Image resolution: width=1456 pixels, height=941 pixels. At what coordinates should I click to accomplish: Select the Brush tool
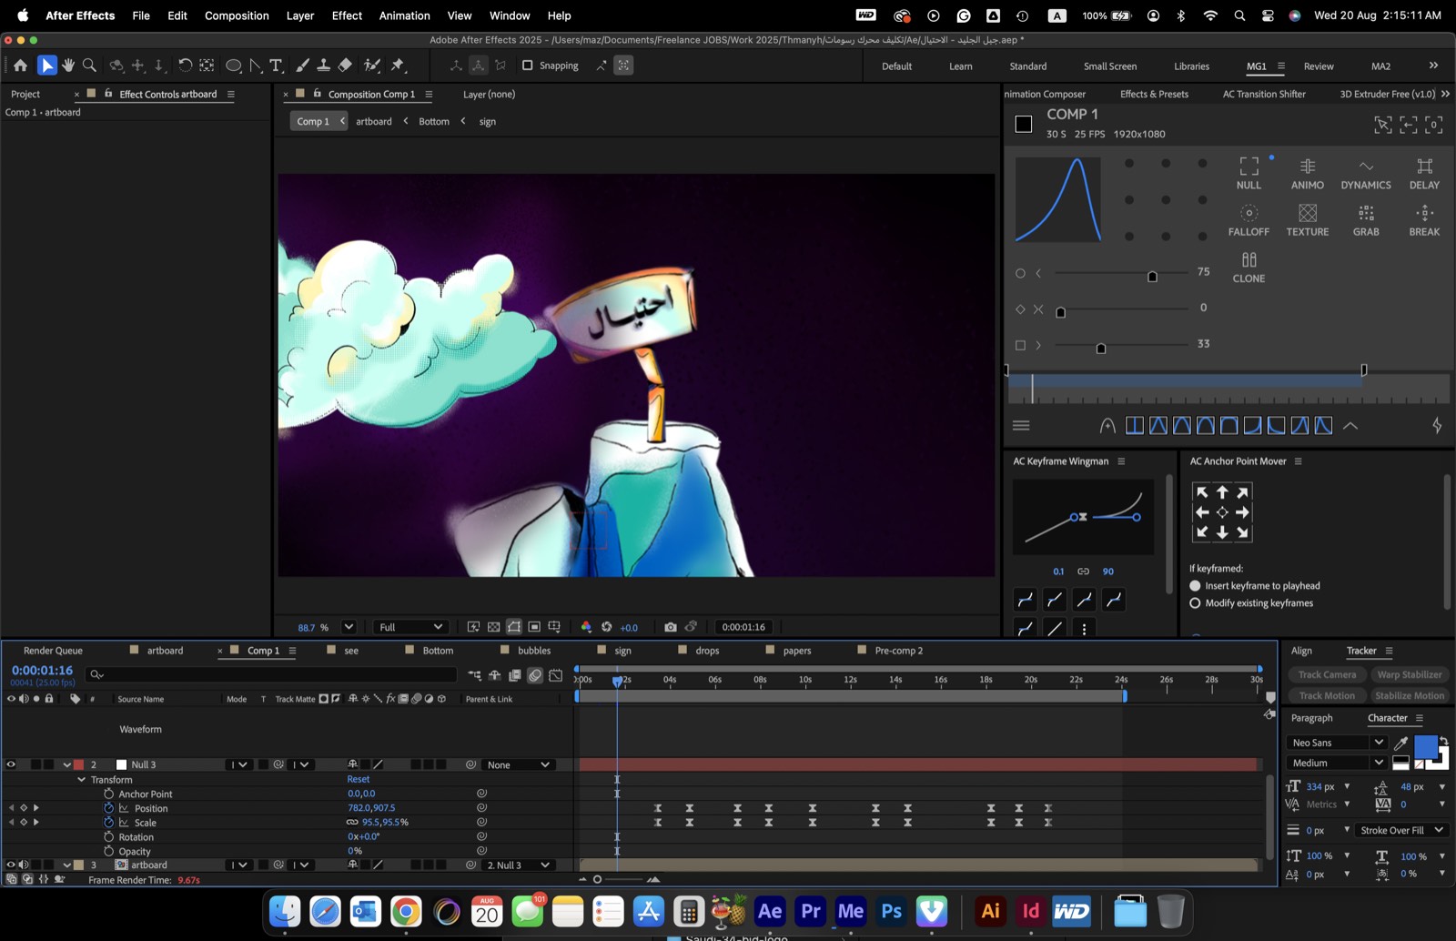302,66
